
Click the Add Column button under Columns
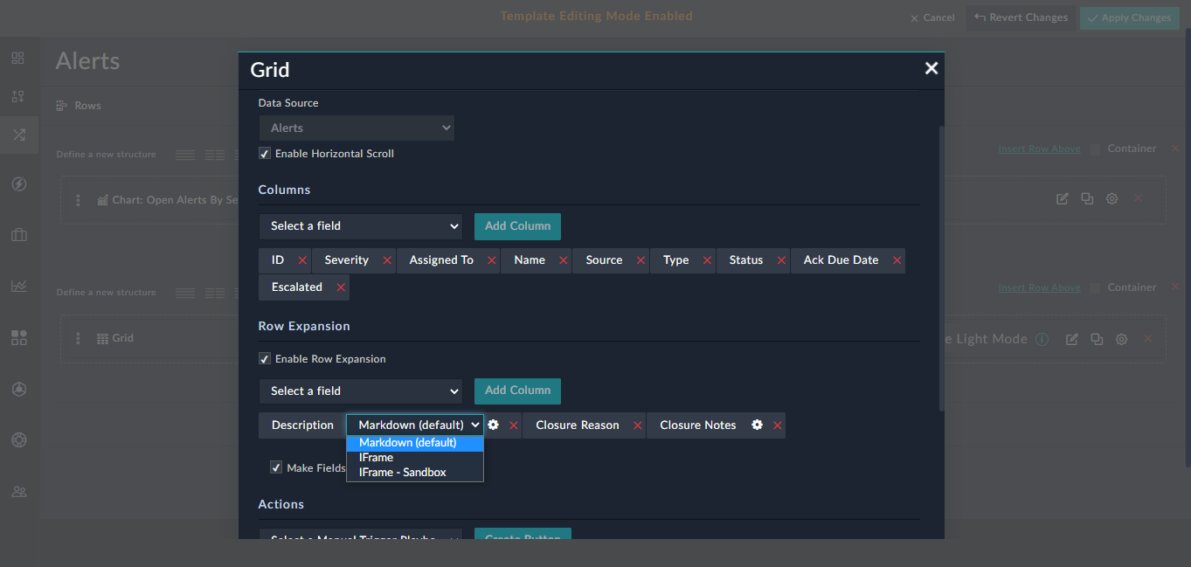point(516,226)
